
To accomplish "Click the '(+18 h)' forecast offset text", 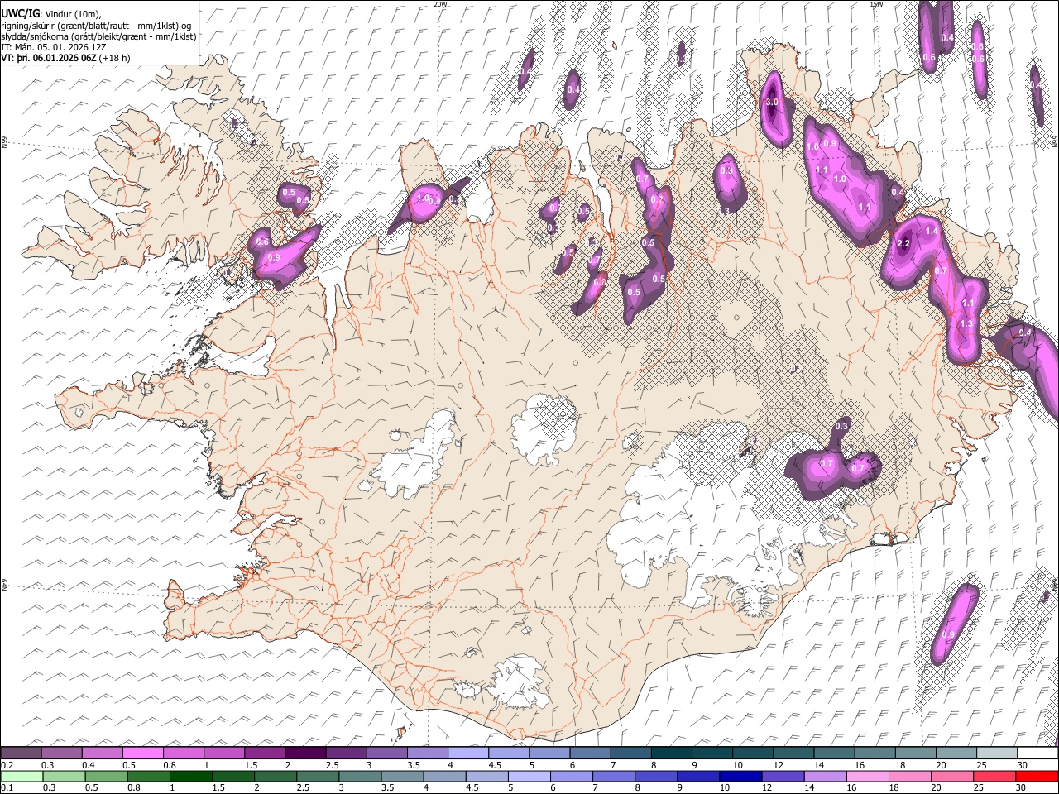I will point(114,58).
